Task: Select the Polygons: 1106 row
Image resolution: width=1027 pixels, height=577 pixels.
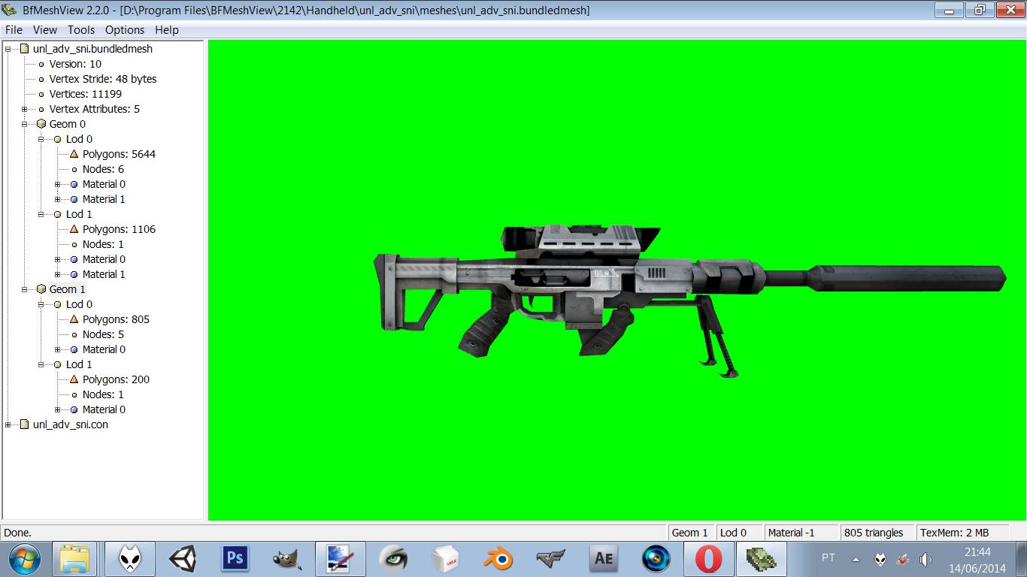Action: pos(119,229)
